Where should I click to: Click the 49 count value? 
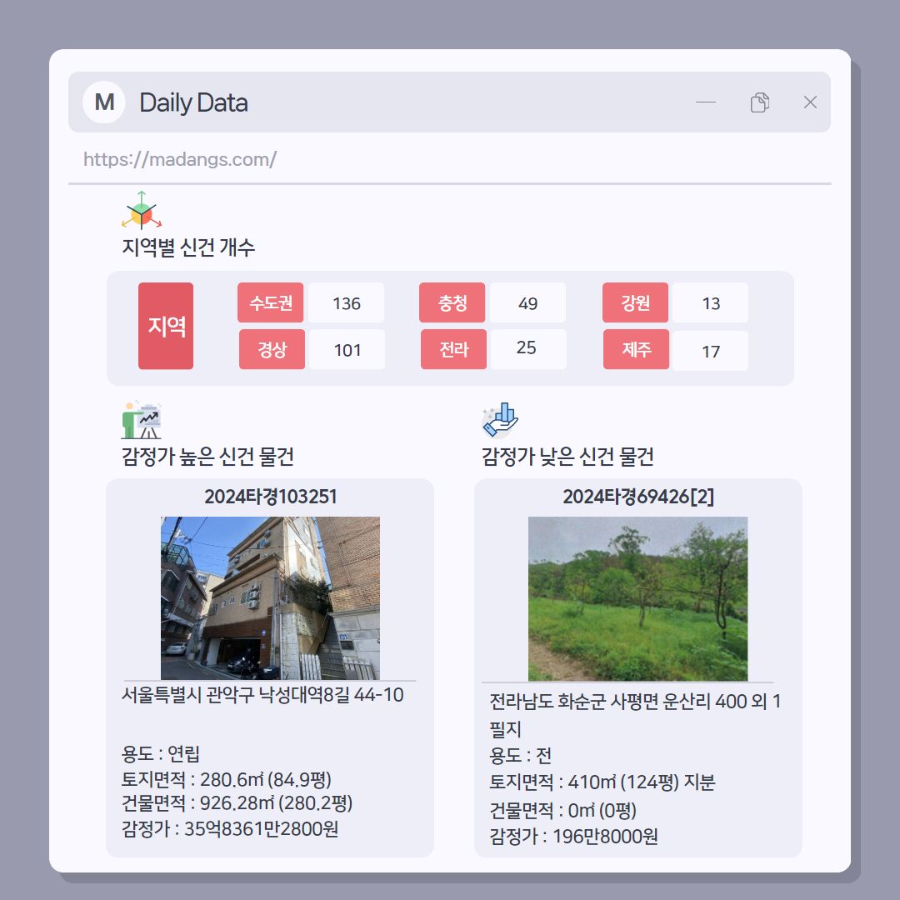[x=527, y=302]
